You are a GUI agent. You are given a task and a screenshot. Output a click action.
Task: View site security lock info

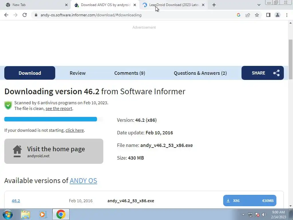(36, 15)
